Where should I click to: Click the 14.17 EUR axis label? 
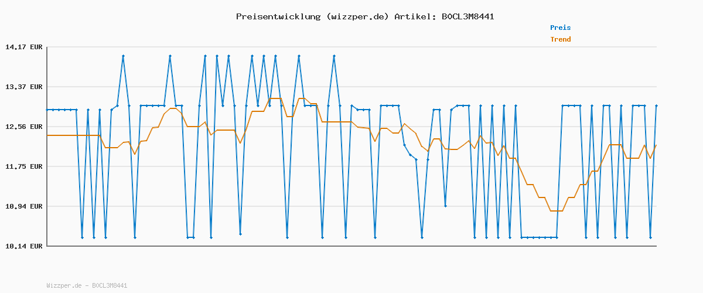(24, 47)
